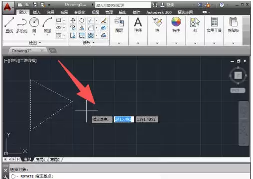Viewport: 253px width, 179px height.
Task: Activate the Fillet tool in Modify panel
Action: [91, 28]
